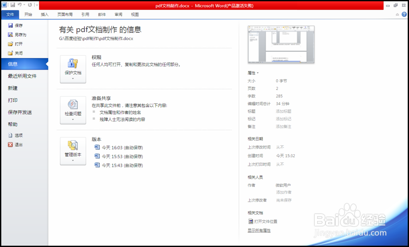Open Word 选项 settings
The width and height of the screenshot is (409, 247).
16,135
